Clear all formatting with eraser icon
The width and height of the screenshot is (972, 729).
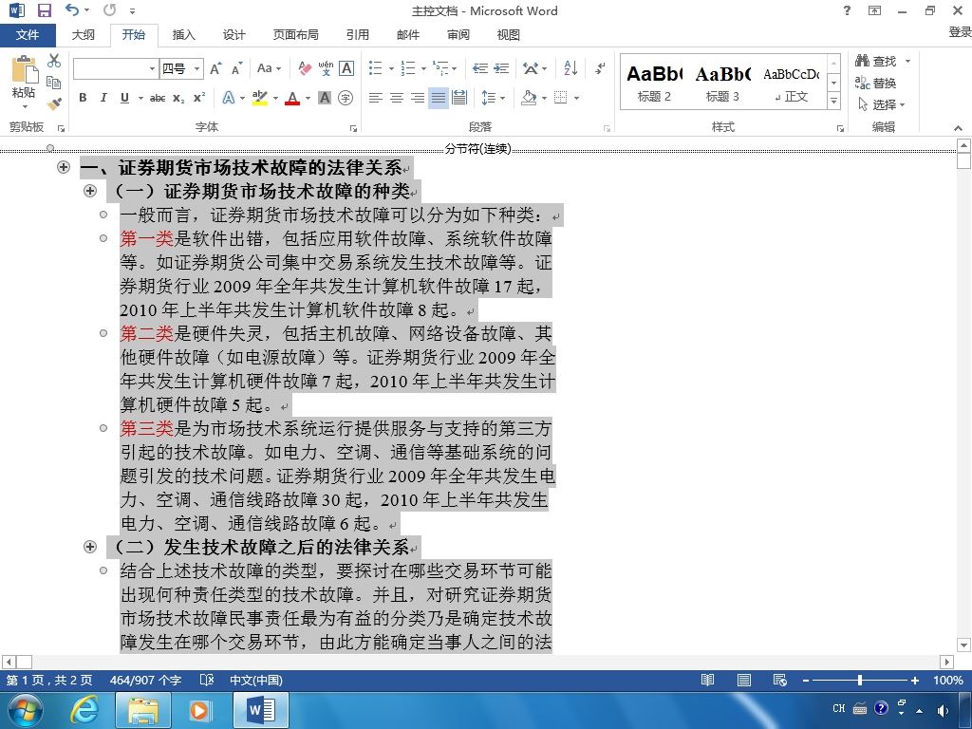point(305,68)
